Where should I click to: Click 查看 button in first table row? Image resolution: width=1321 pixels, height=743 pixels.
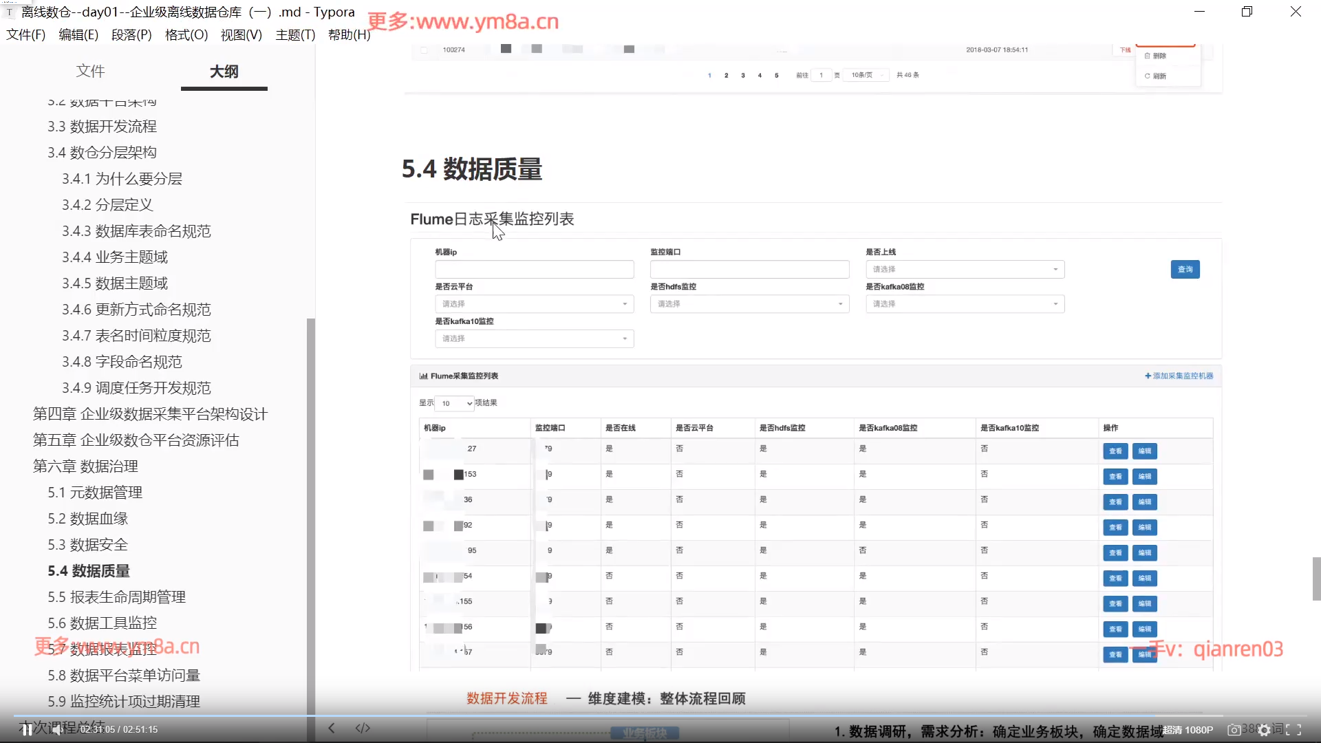[x=1115, y=451]
